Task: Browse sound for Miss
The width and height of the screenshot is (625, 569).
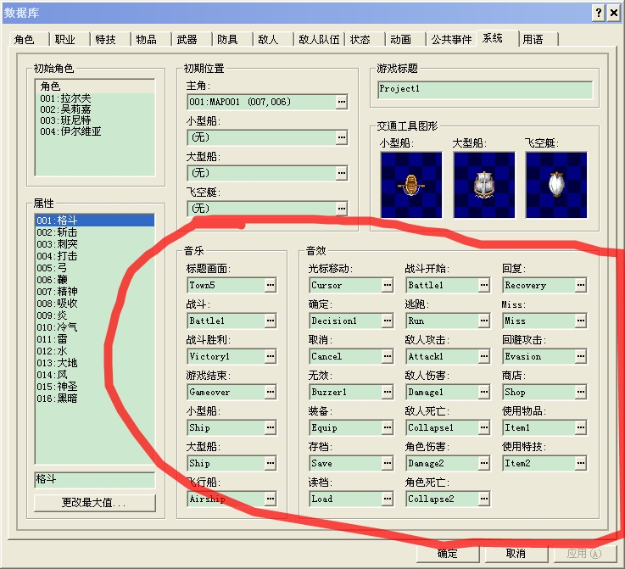Action: pyautogui.click(x=581, y=321)
